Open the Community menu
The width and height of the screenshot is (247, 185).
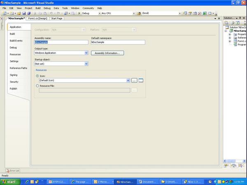88,8
